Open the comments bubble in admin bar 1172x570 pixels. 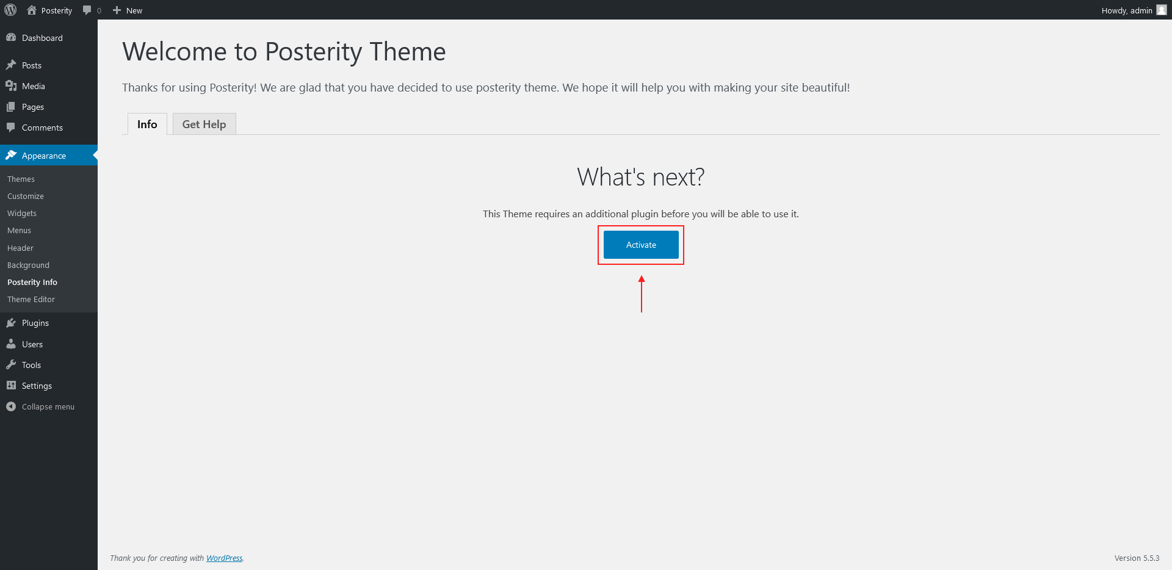coord(87,10)
